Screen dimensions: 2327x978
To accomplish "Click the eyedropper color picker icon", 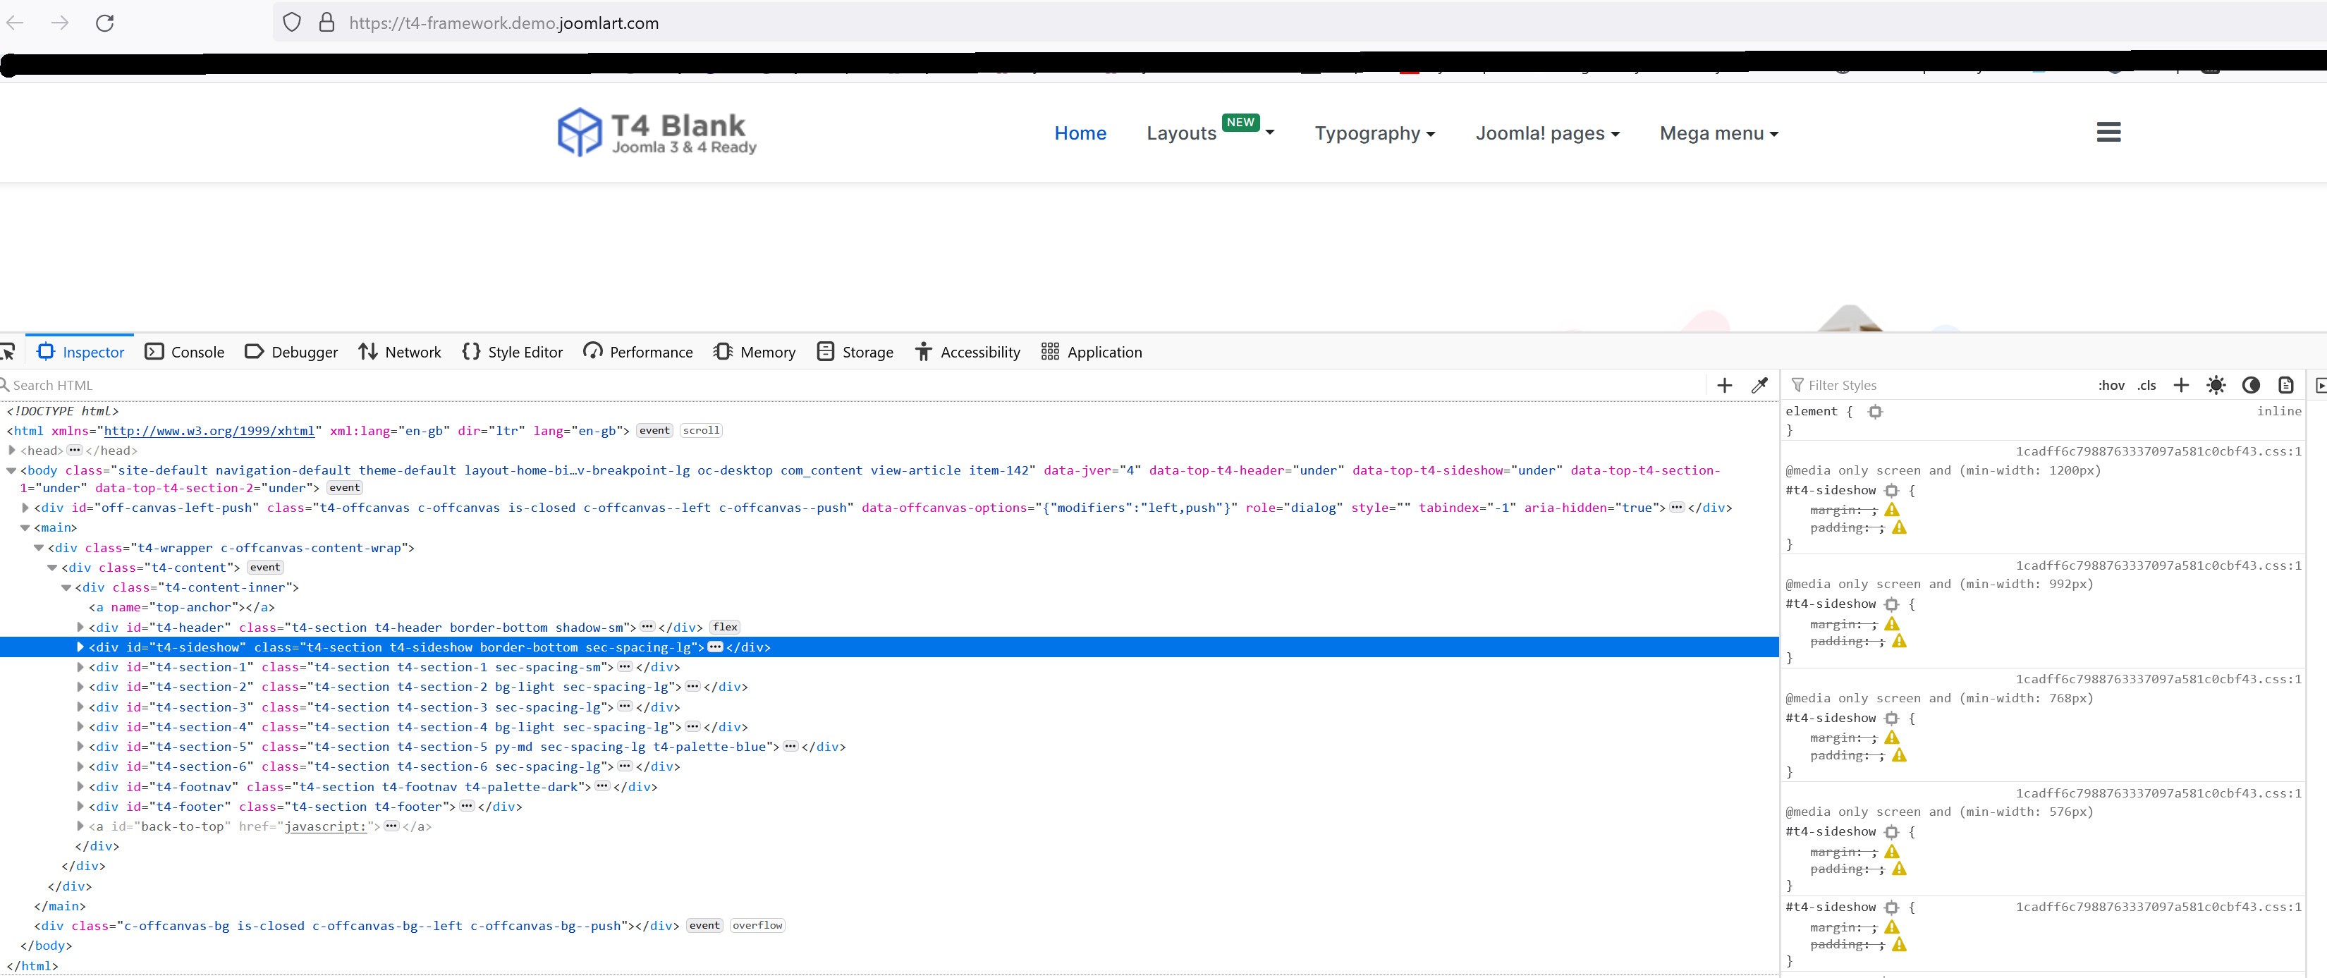I will [x=1759, y=386].
